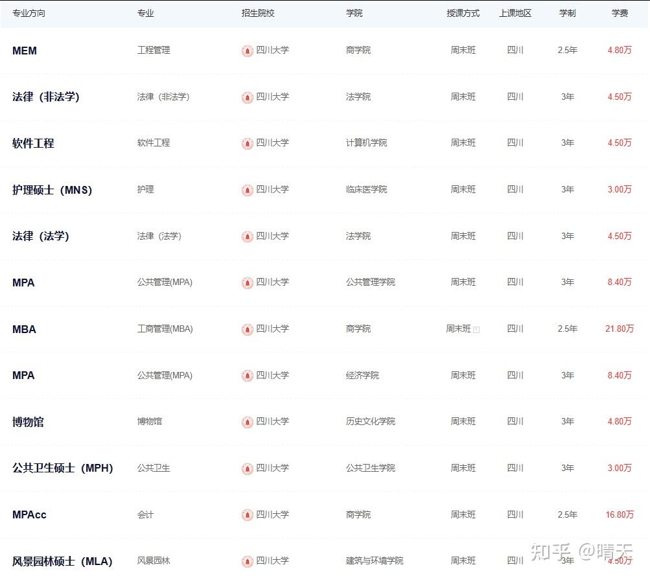Click the 学制 column header

[568, 13]
